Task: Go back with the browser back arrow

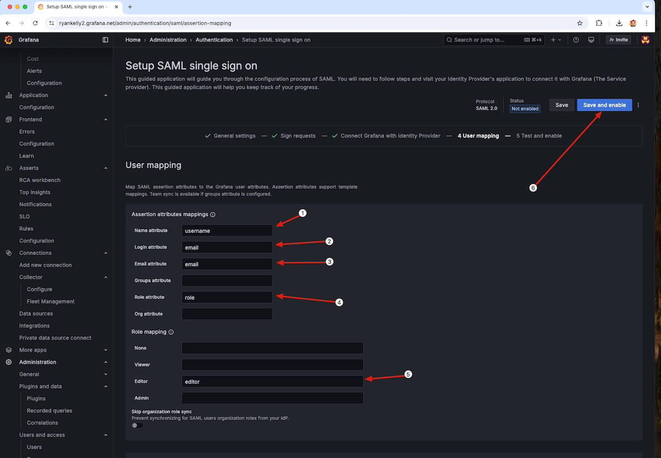Action: [8, 23]
